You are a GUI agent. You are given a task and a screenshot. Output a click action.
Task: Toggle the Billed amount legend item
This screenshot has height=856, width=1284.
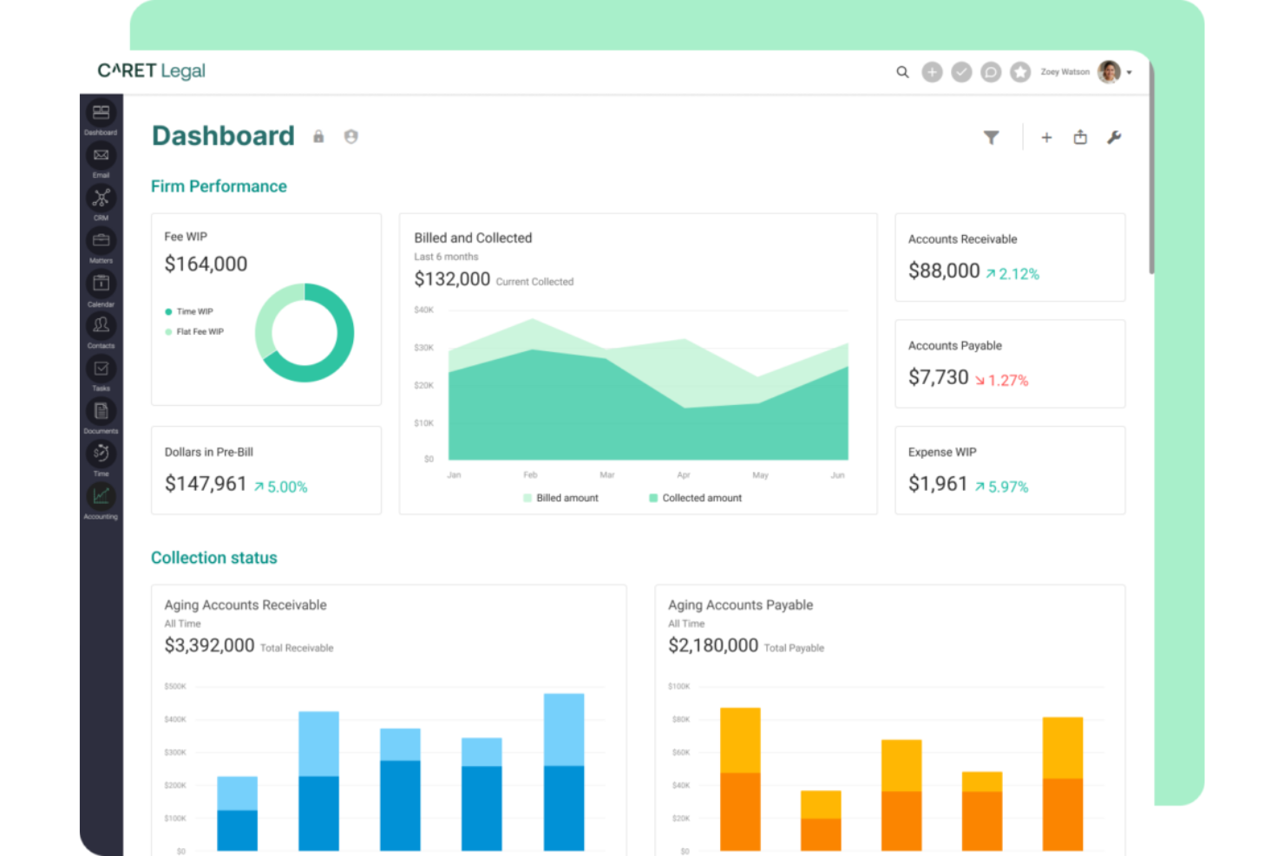[560, 497]
